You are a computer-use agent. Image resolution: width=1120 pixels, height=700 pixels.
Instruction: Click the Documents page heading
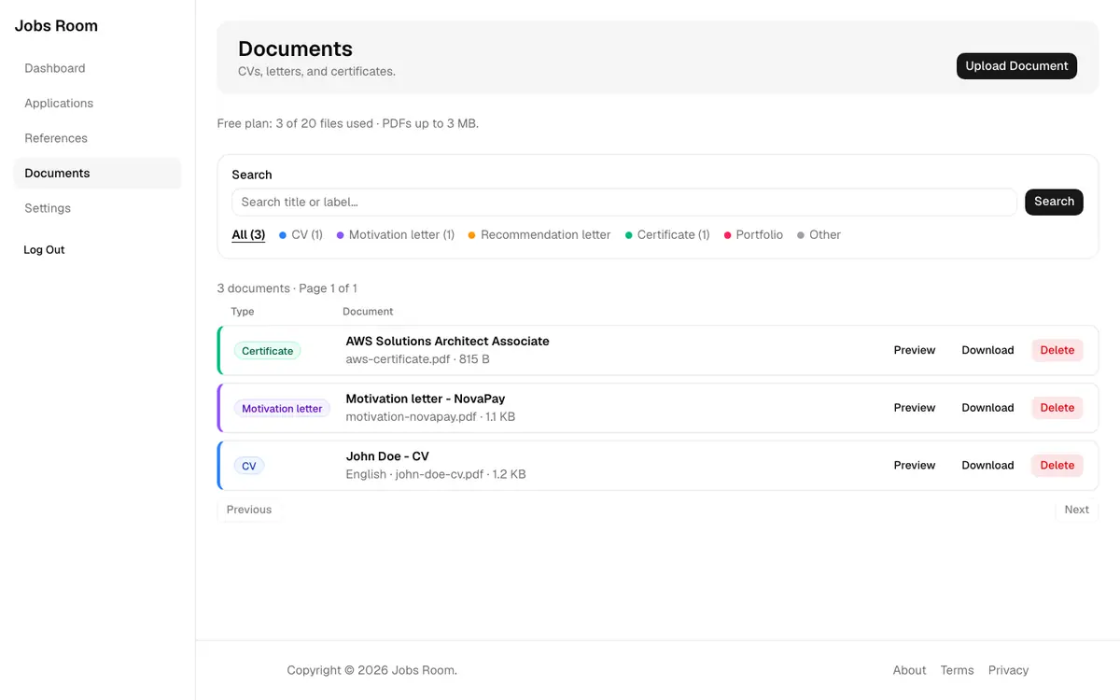point(295,49)
